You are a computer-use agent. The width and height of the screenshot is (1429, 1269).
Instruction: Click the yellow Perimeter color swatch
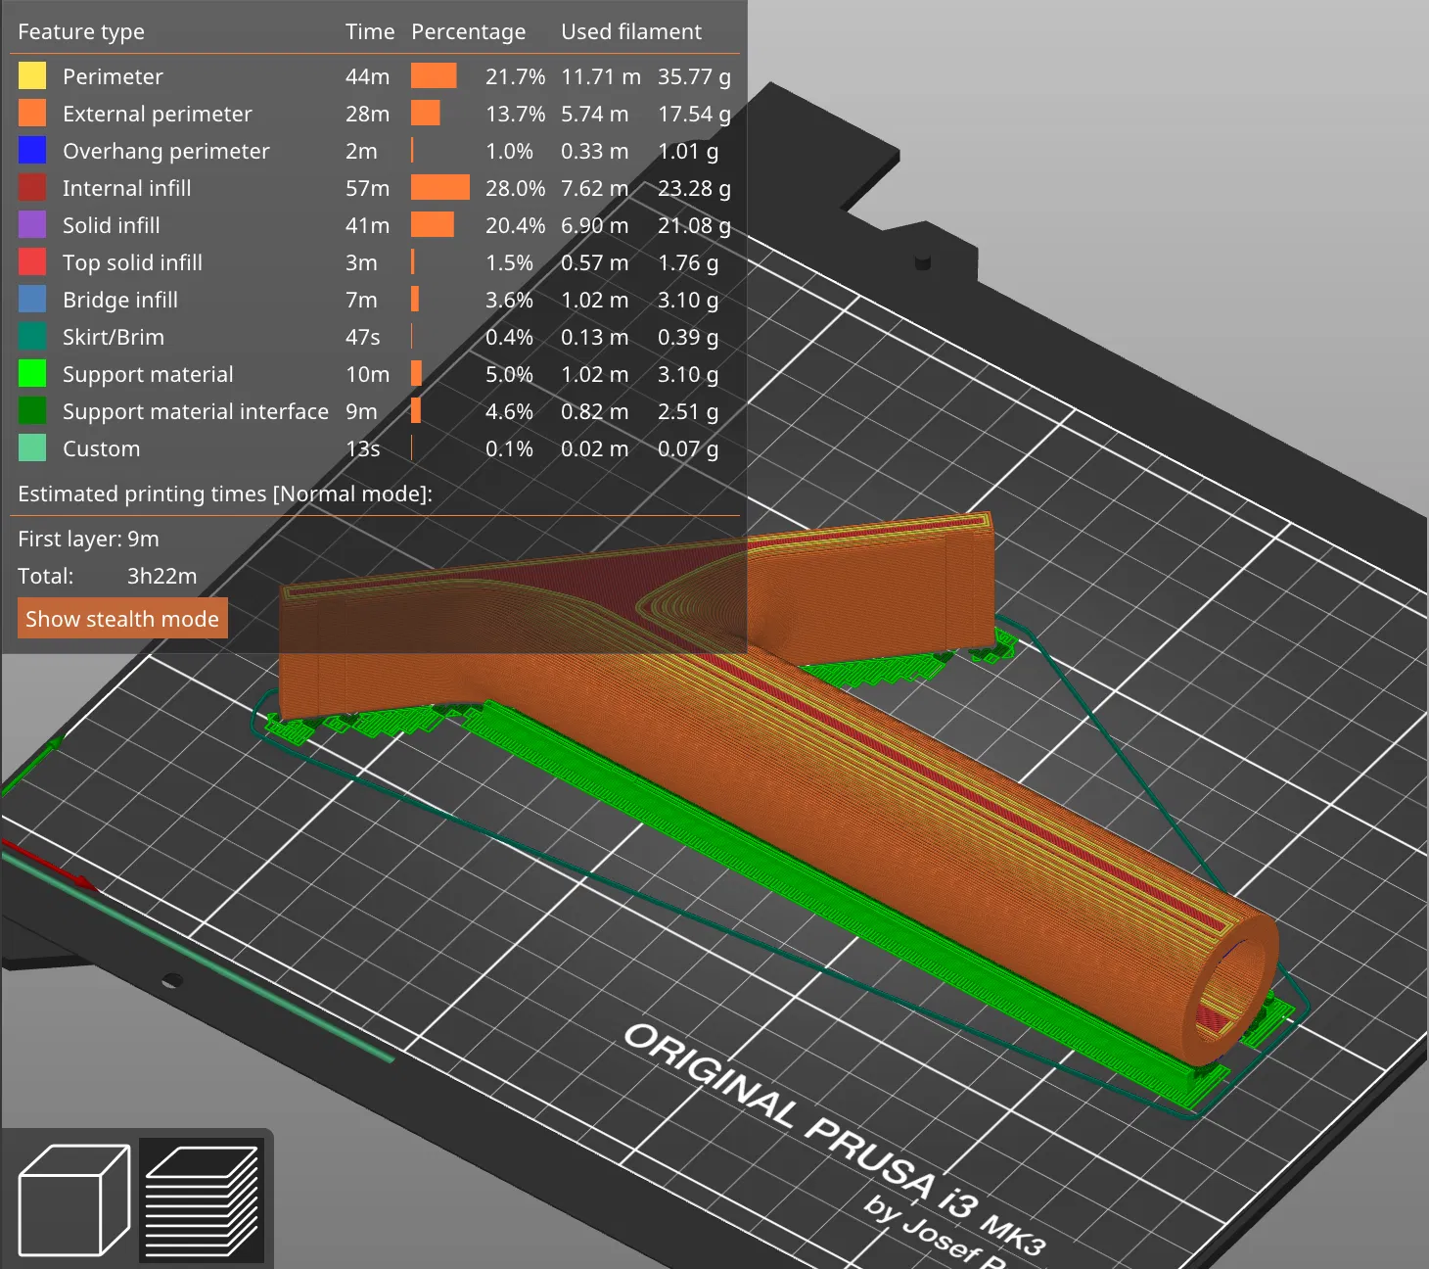click(32, 76)
